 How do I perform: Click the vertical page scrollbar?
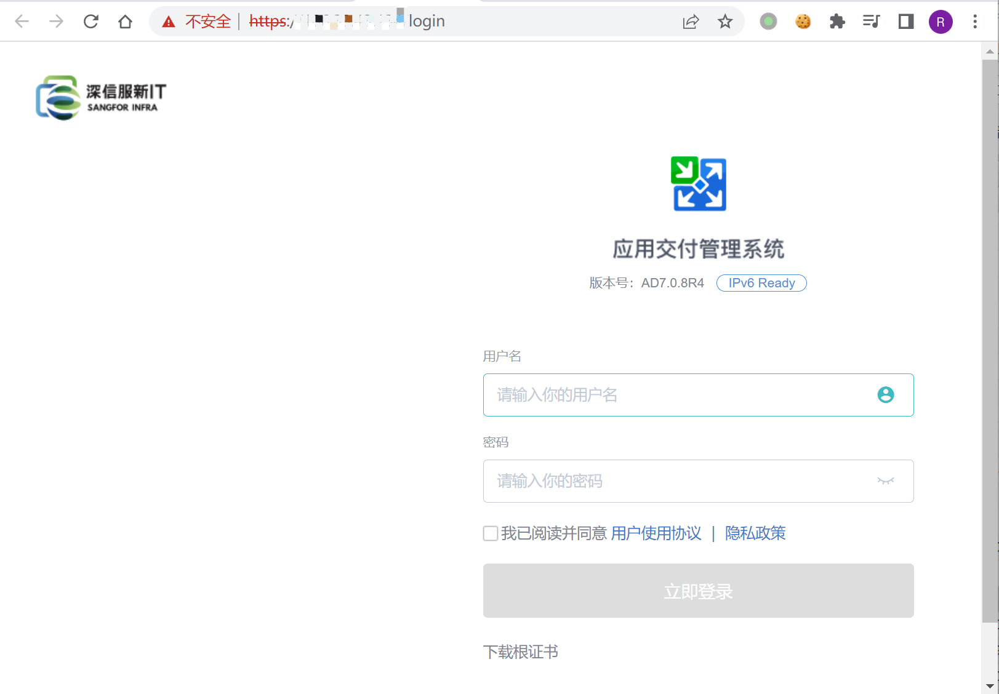tap(990, 338)
